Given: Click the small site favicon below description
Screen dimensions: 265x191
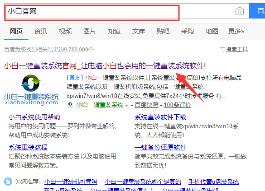Looking at the screenshot, I should click(x=70, y=105).
